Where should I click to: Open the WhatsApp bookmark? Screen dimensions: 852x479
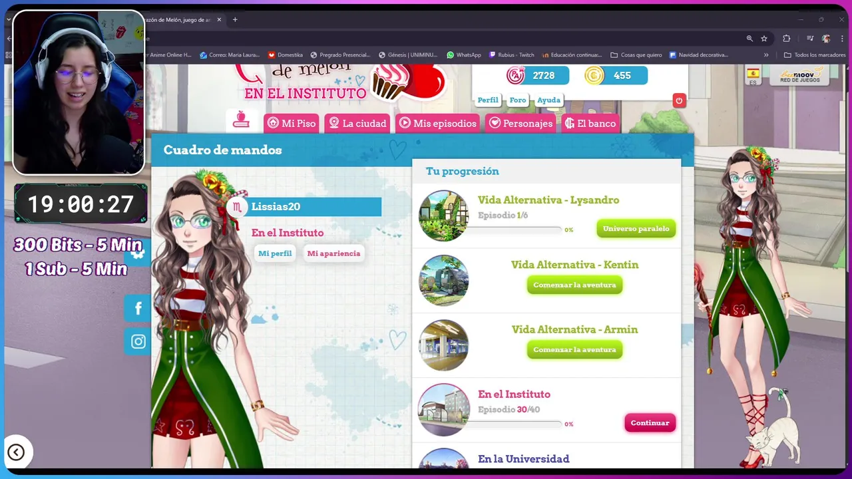[x=464, y=55]
